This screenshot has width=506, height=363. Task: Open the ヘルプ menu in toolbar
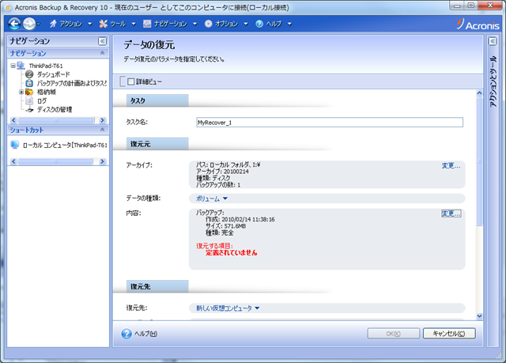pyautogui.click(x=274, y=24)
